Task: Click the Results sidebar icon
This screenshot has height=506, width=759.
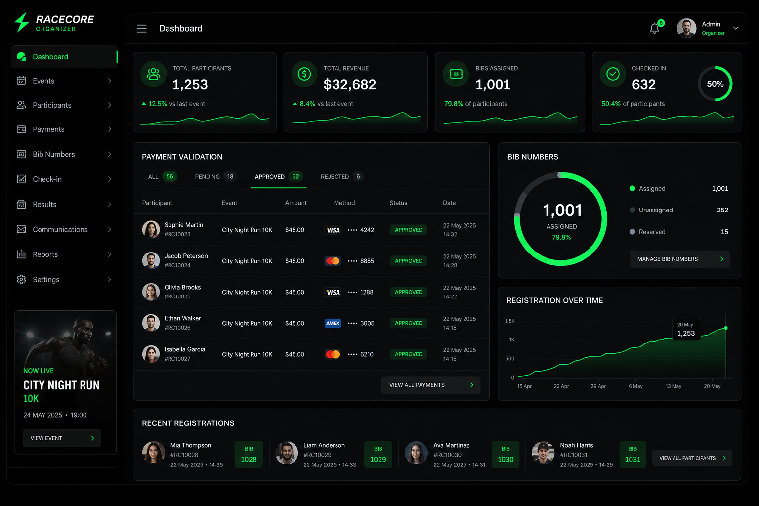Action: pyautogui.click(x=21, y=204)
